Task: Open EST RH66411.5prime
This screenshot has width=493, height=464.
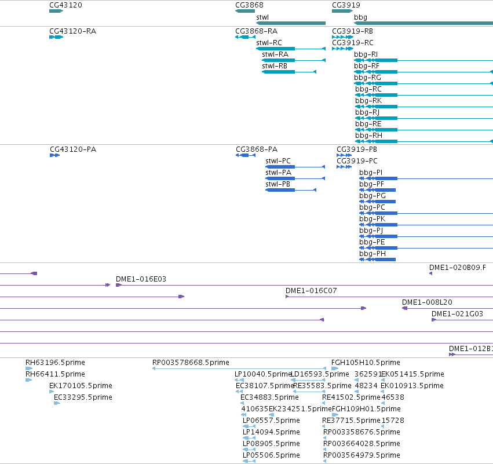Action: pyautogui.click(x=56, y=374)
